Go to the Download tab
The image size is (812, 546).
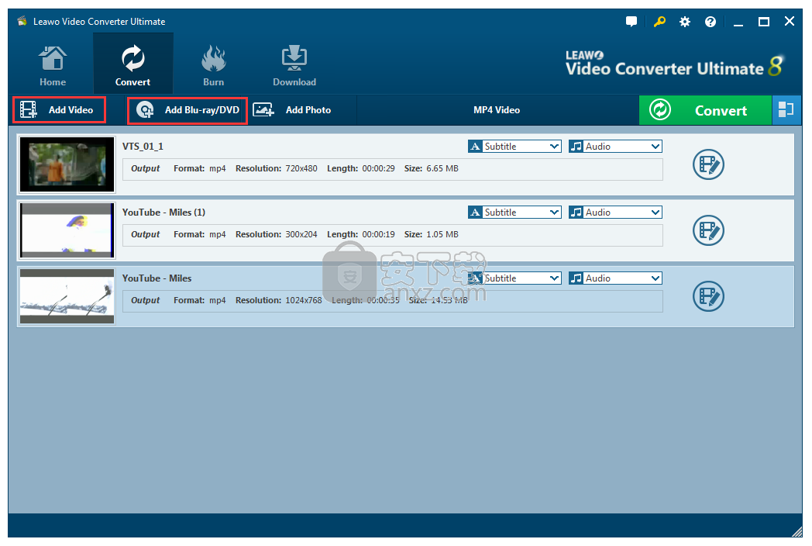[294, 65]
